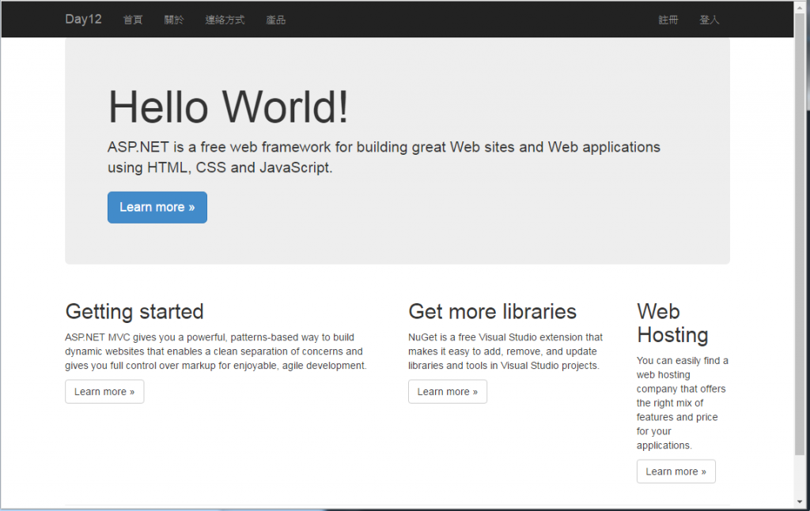Click the Web Hosting heading
The image size is (810, 511).
(672, 323)
